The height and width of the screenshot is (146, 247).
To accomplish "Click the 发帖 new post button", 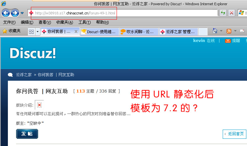I will (27, 134).
